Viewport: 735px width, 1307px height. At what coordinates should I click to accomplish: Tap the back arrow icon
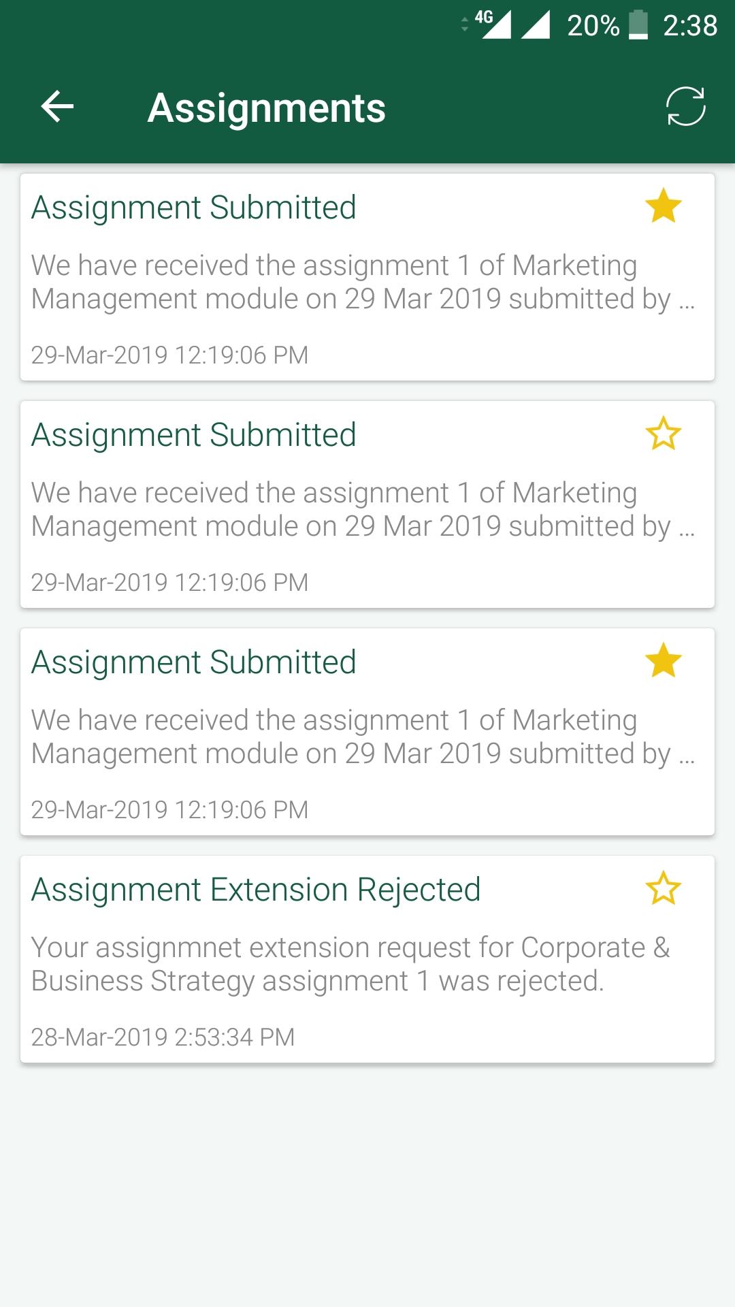click(57, 107)
